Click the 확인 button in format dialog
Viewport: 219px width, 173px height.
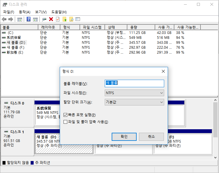(x=124, y=136)
